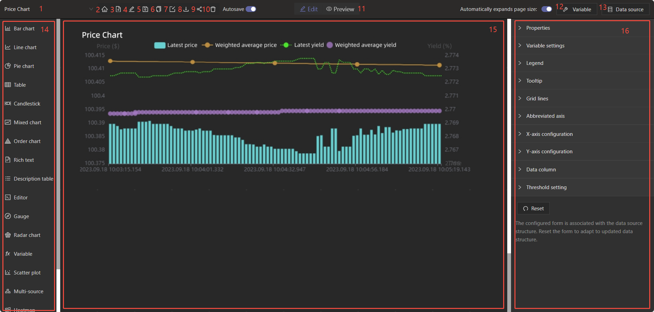Viewport: 654px width, 312px height.
Task: Open the Data source button
Action: click(625, 10)
